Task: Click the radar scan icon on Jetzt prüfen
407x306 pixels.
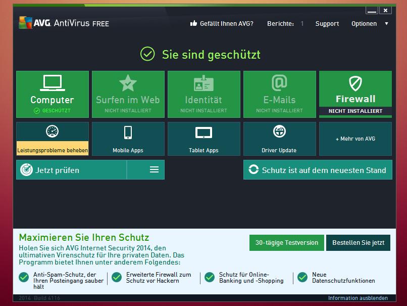Action: point(26,170)
